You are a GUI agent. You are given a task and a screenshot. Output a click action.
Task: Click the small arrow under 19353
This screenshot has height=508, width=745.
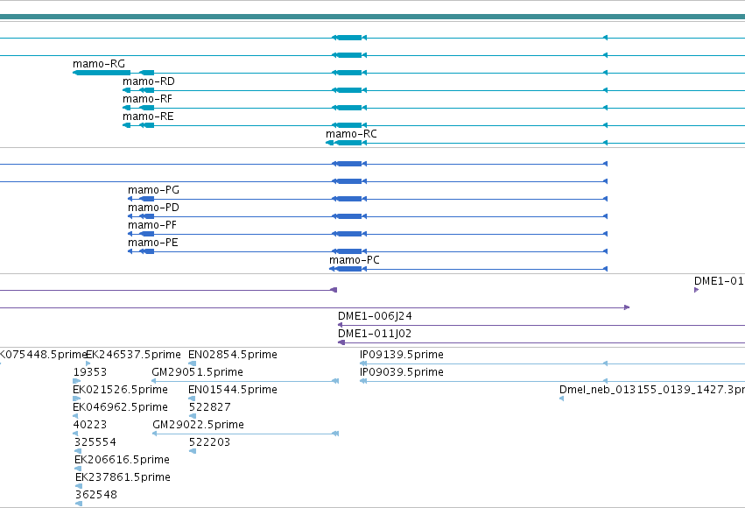tap(77, 381)
